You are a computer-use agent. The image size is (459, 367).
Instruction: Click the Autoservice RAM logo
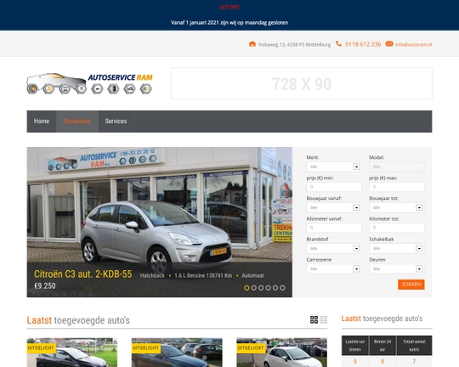[89, 83]
